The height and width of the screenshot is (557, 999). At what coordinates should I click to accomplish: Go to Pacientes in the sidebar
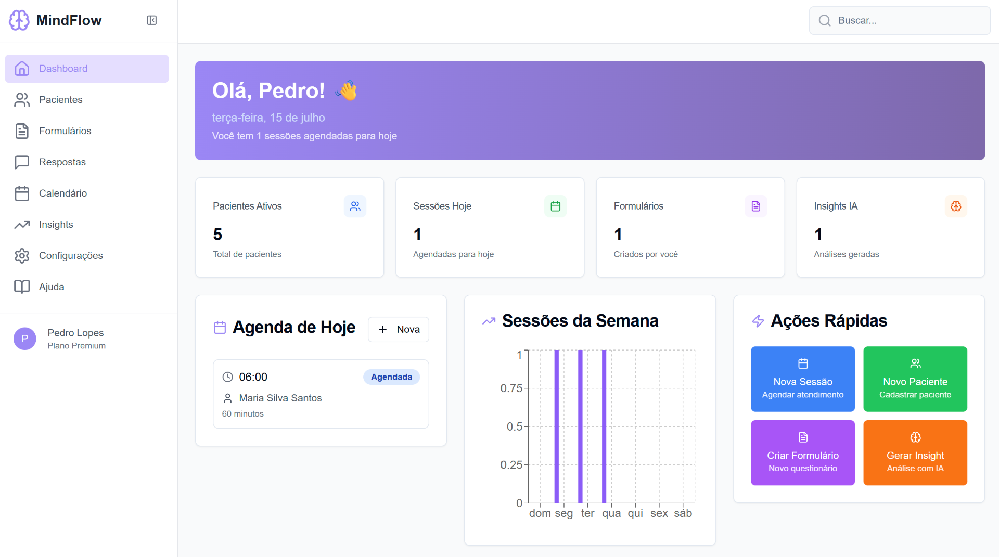[87, 100]
